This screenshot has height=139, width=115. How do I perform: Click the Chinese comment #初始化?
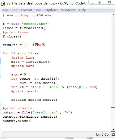point(38,45)
